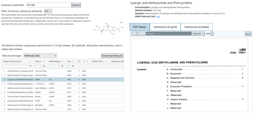Open the Methodology column header menu dots
253x113 pixels.
[x=63, y=61]
